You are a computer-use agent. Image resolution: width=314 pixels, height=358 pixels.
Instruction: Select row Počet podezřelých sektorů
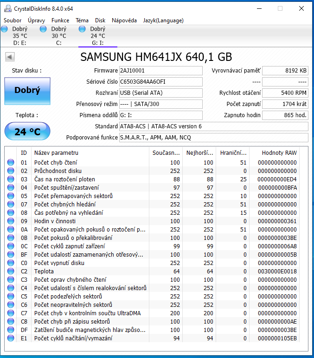(x=152, y=296)
